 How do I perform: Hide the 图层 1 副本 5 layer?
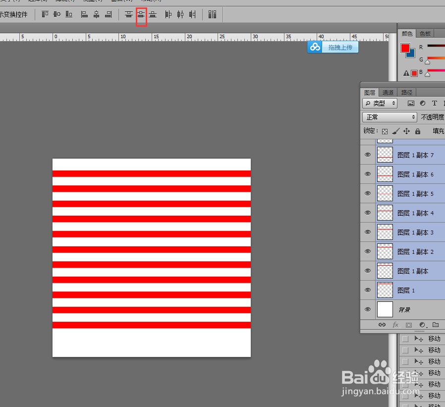click(x=368, y=193)
